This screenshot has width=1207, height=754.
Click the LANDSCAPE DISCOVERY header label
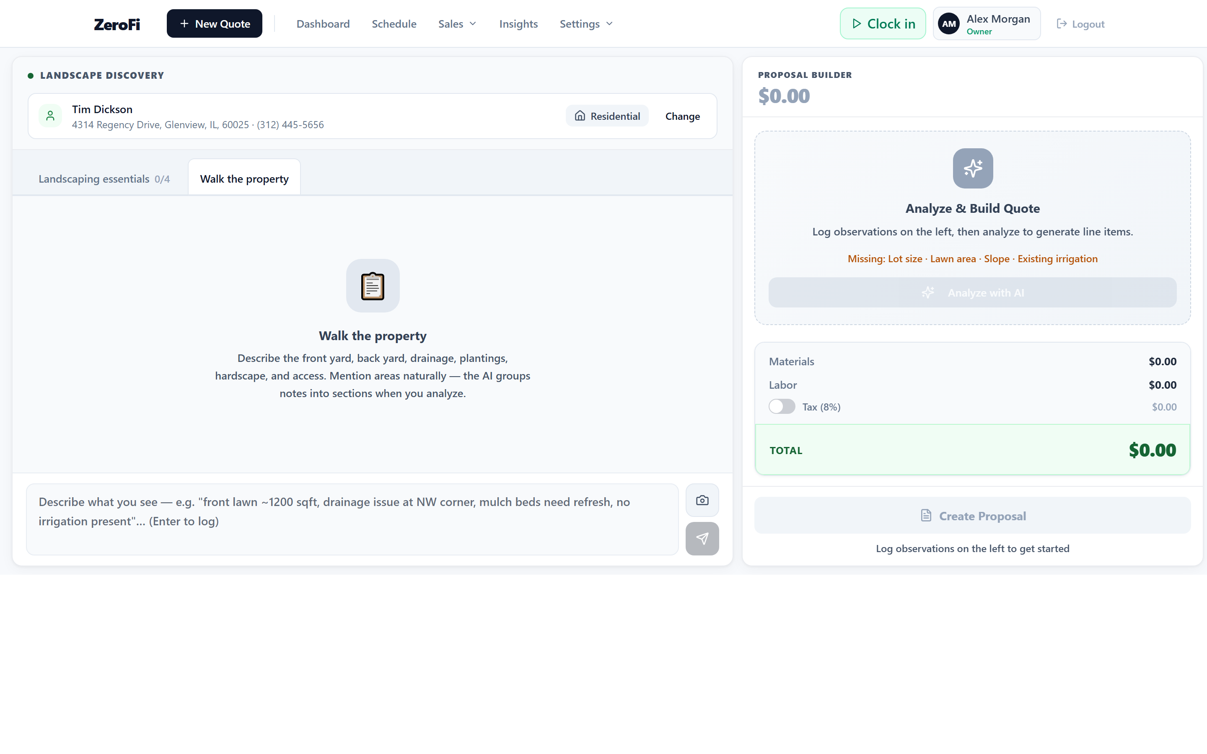click(x=102, y=75)
